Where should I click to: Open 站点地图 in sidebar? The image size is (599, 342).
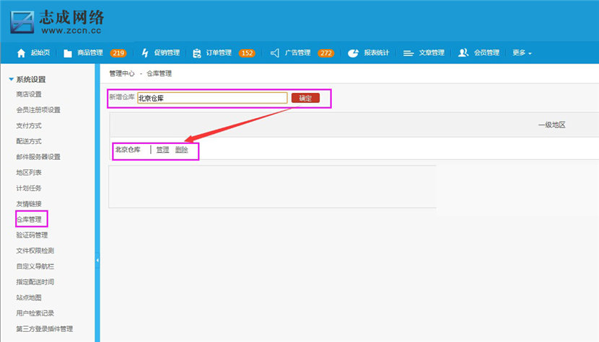coord(29,297)
